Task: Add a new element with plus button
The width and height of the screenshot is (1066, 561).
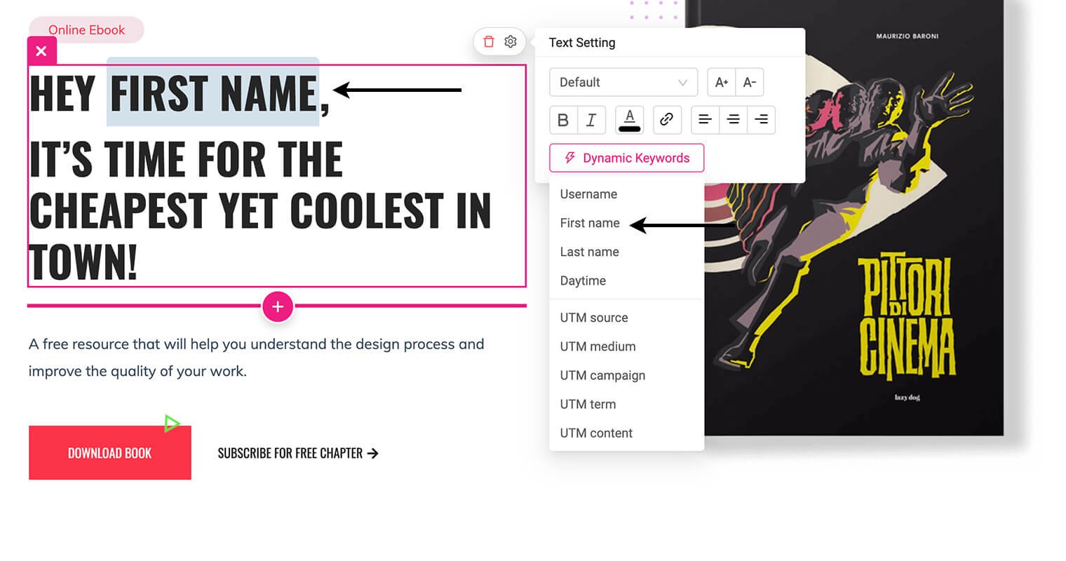Action: click(x=278, y=306)
